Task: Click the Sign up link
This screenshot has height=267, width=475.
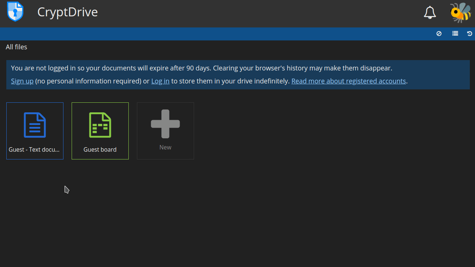Action: click(x=22, y=81)
